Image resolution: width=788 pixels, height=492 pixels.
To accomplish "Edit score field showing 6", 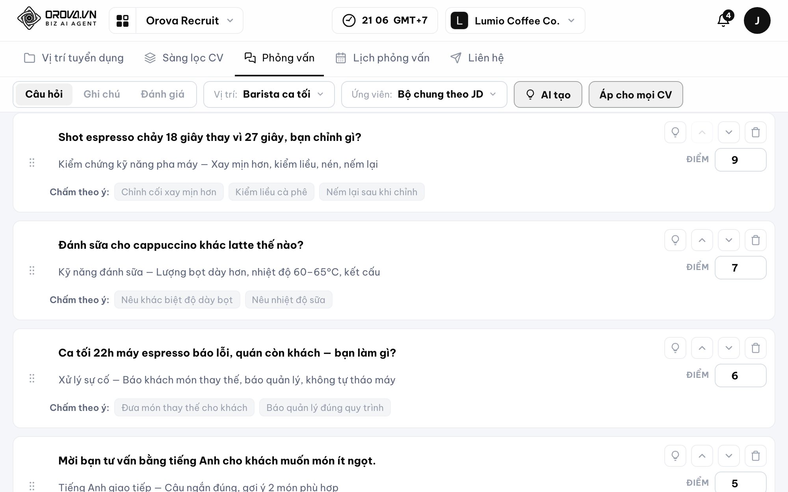I will pos(741,375).
